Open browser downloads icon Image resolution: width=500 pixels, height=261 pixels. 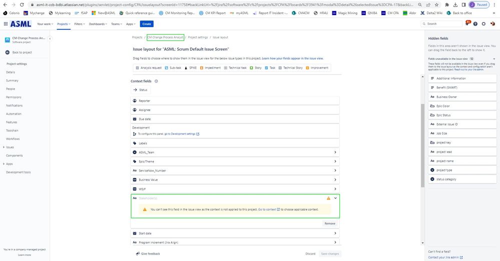455,5
